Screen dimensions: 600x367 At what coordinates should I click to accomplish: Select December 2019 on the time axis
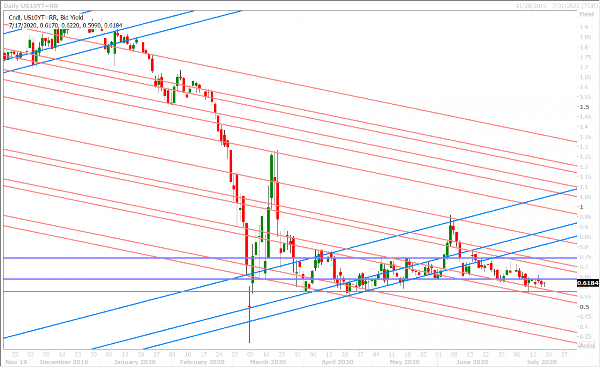click(x=64, y=362)
